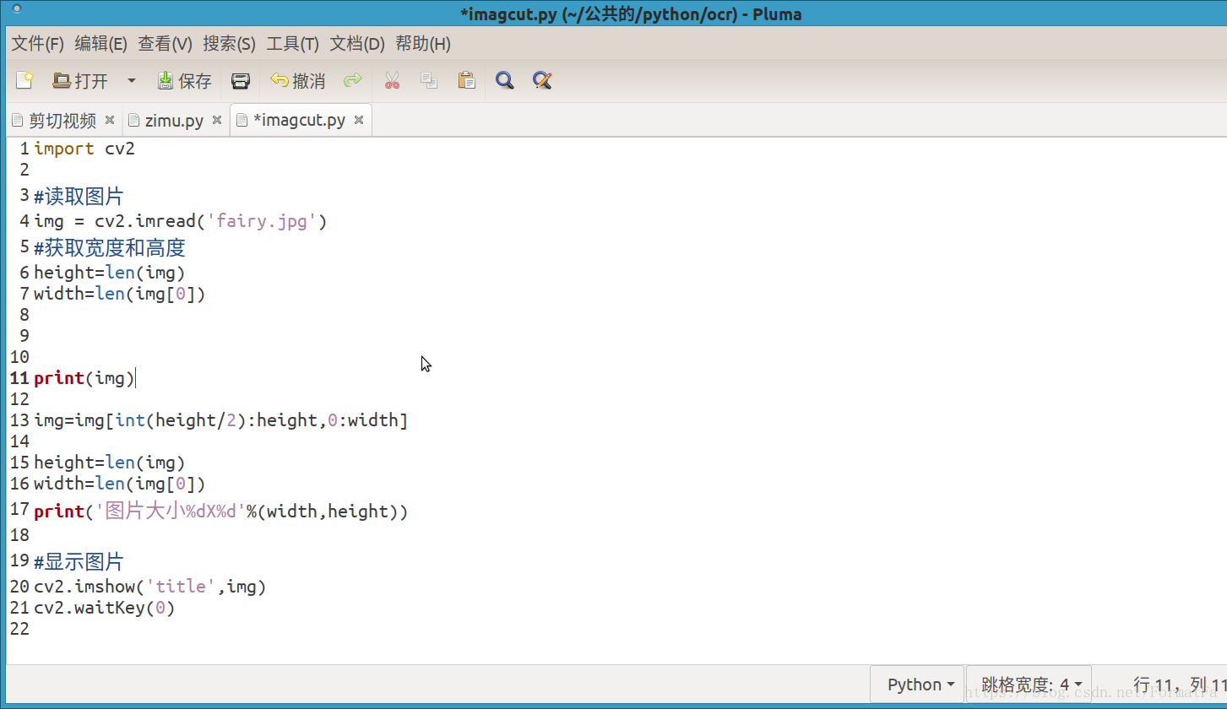Open the 查看(V) menu
The image size is (1227, 709).
tap(166, 44)
